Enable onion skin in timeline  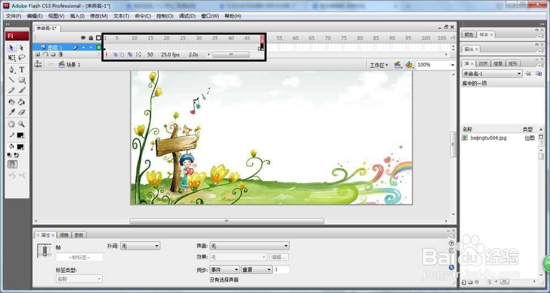115,54
